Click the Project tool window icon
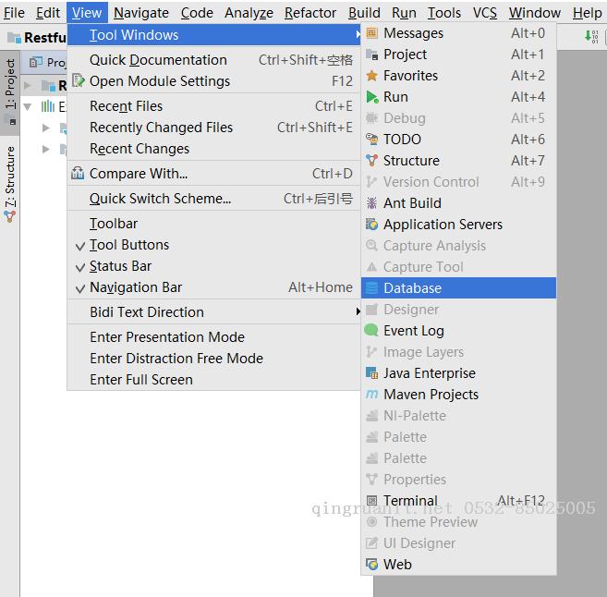This screenshot has width=607, height=597. [x=371, y=55]
